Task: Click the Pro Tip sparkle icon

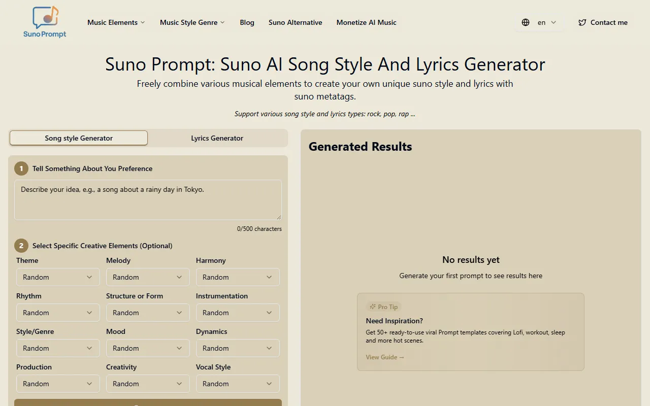Action: click(x=373, y=307)
